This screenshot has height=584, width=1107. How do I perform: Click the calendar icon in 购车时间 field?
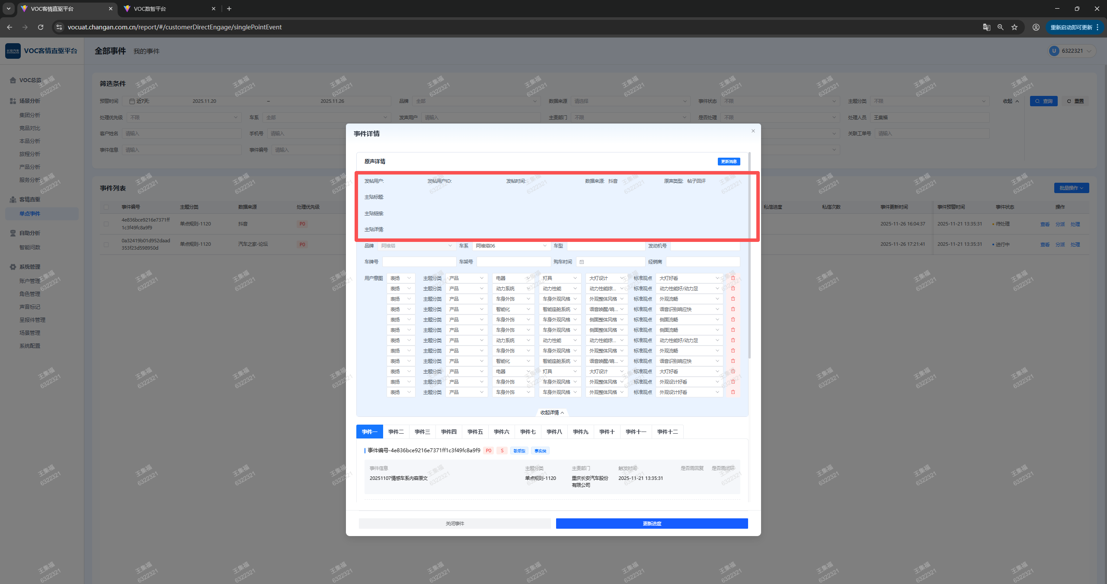click(x=582, y=262)
